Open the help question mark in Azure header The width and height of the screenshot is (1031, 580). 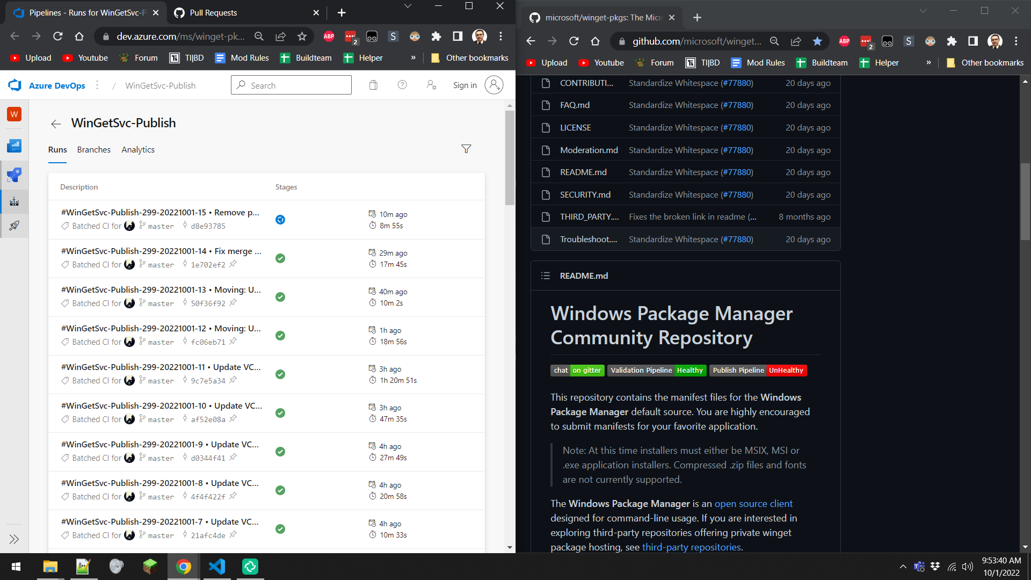(x=402, y=85)
